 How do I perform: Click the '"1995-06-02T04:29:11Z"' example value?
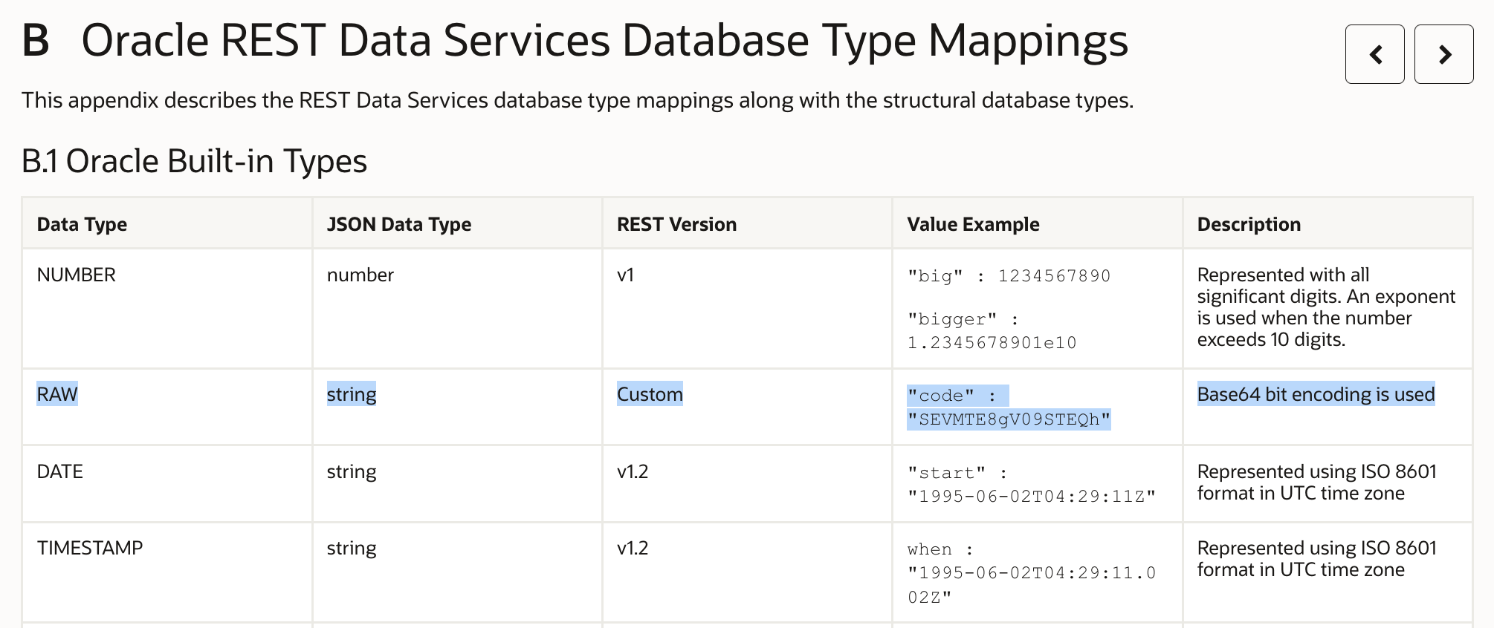click(x=1032, y=497)
